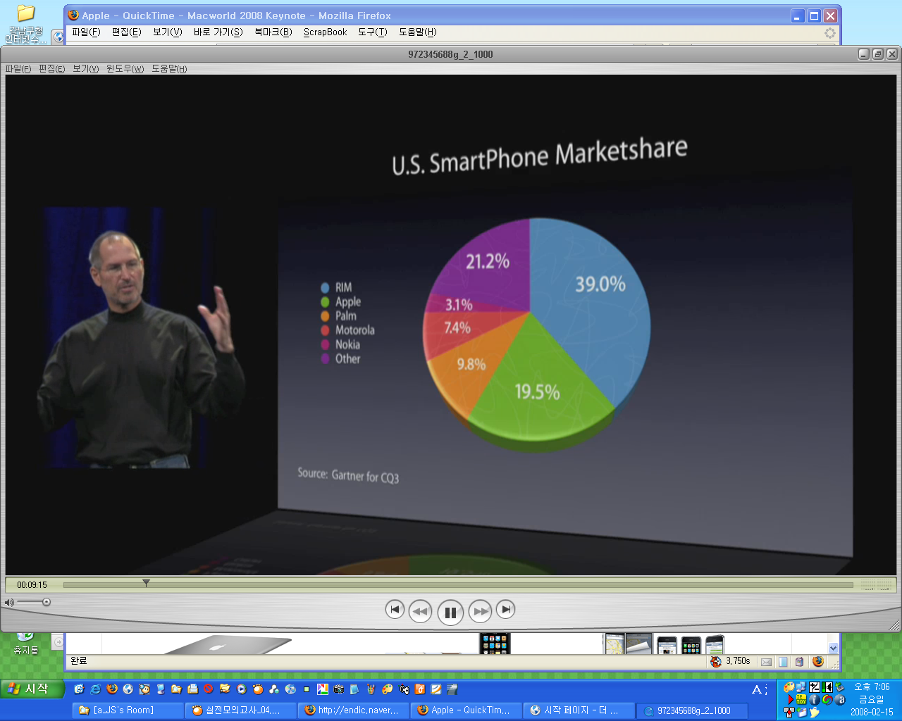Open the ScrapBook menu in Firefox

(x=326, y=32)
